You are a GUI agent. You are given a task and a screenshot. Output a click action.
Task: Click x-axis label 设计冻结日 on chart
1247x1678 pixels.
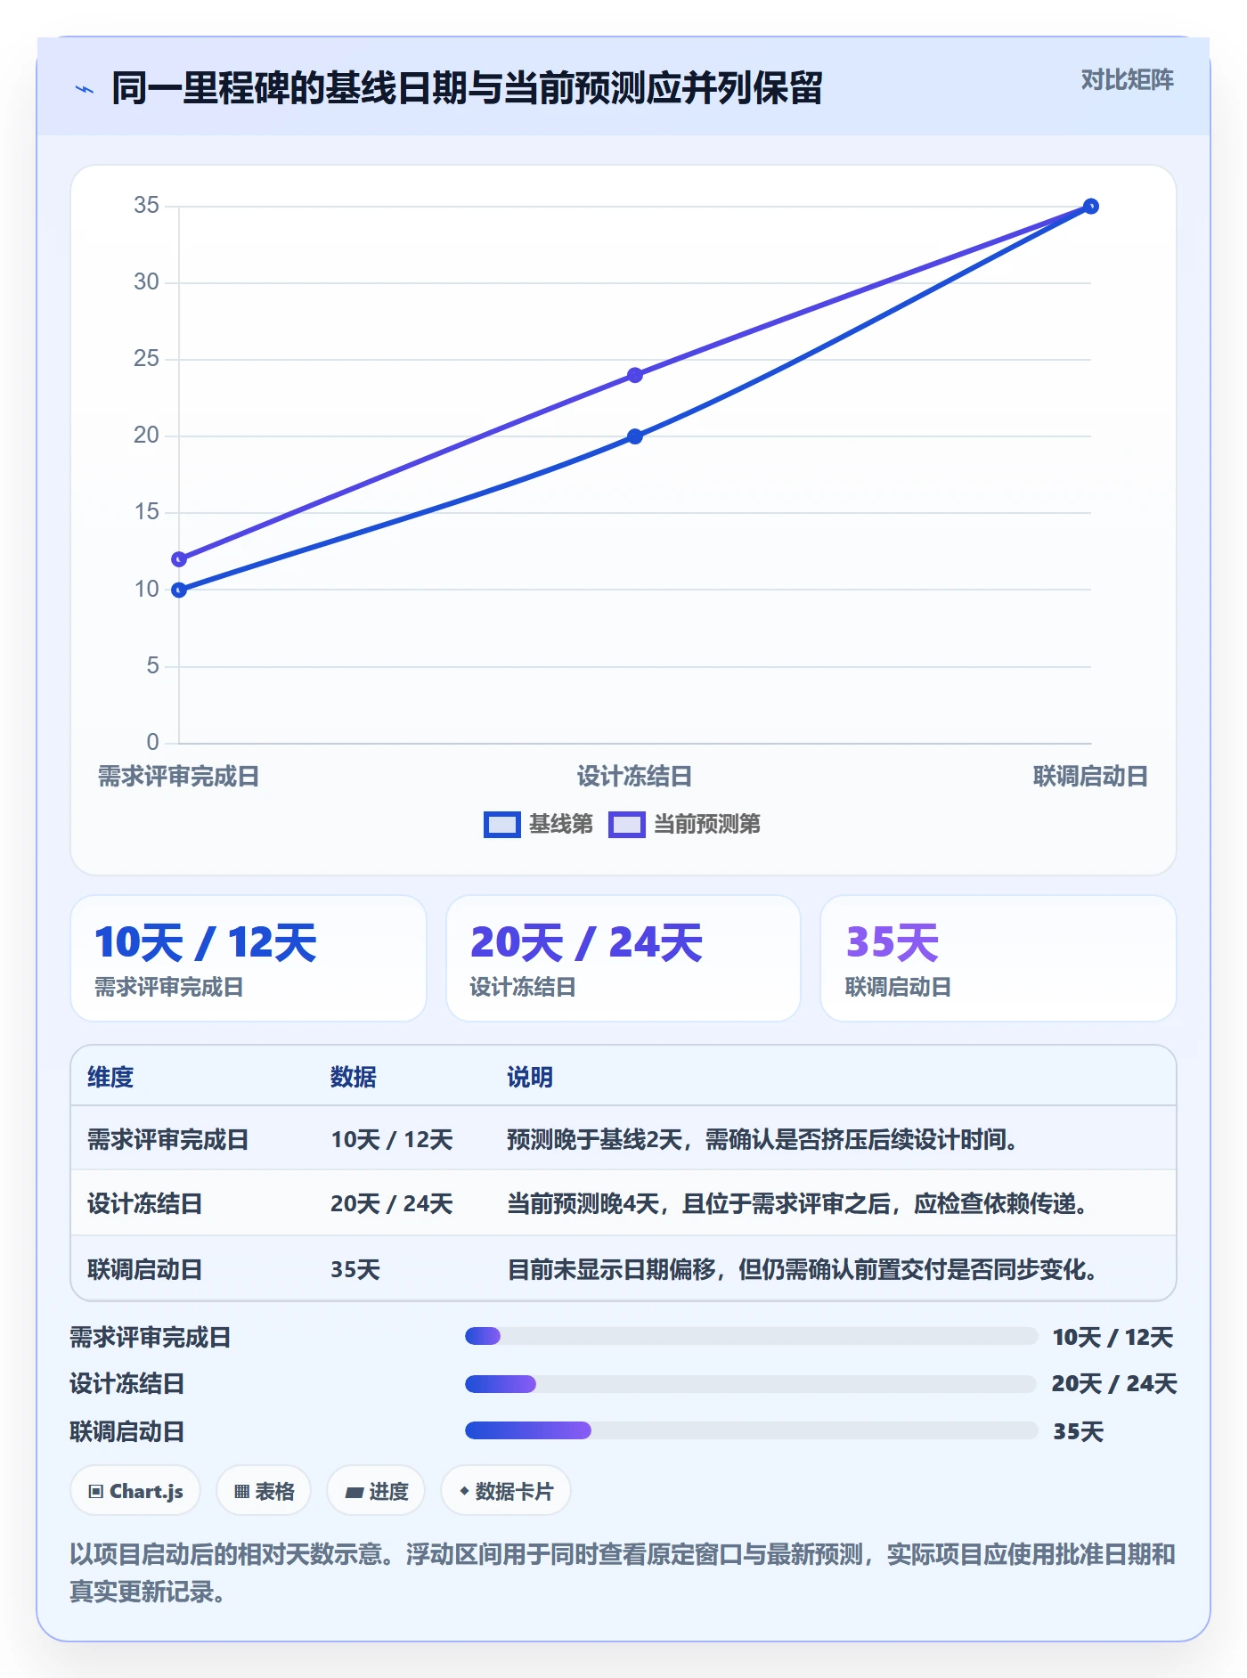tap(634, 777)
